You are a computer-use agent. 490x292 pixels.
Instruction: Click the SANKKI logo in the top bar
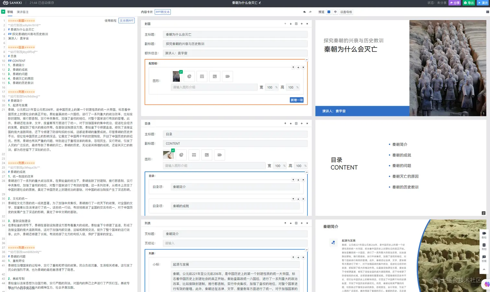point(12,3)
